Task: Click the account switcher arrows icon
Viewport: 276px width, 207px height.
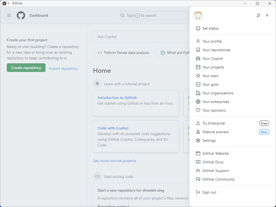Action: 258,15
